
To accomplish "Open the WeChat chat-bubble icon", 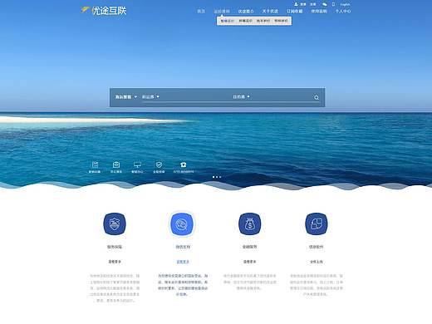I will coord(325,4).
